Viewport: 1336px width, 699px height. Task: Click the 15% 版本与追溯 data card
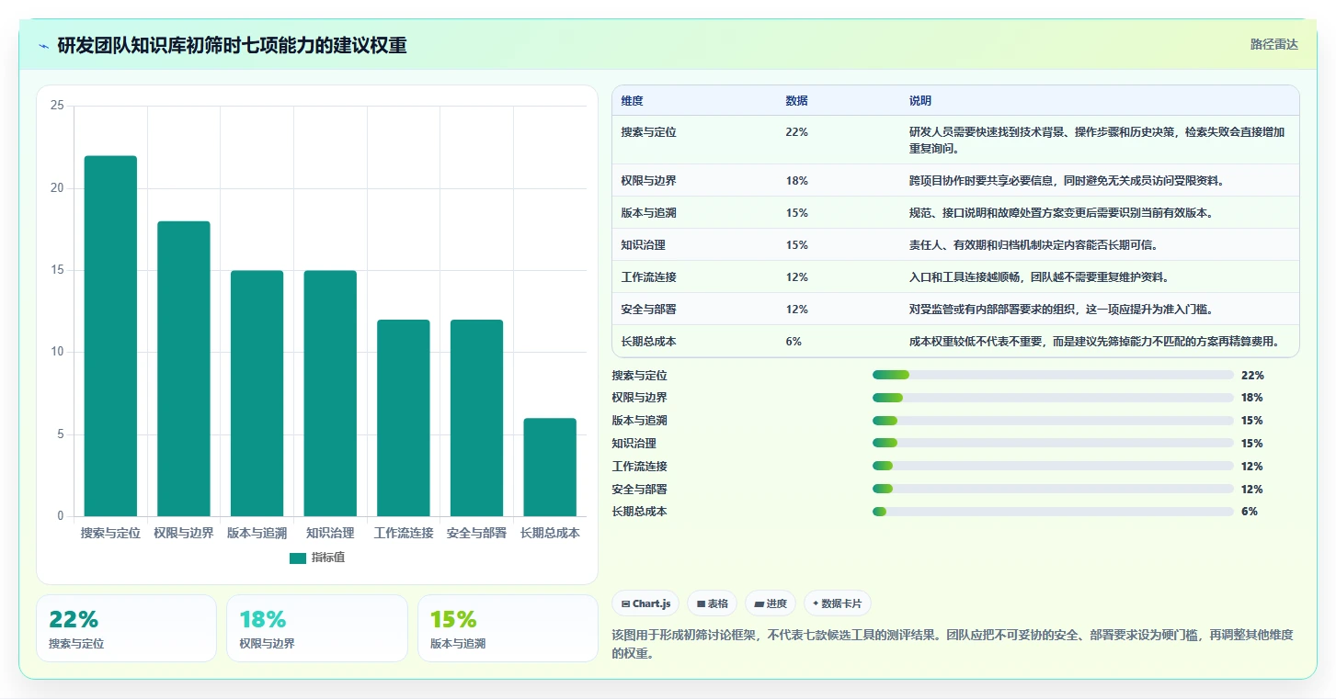click(508, 628)
